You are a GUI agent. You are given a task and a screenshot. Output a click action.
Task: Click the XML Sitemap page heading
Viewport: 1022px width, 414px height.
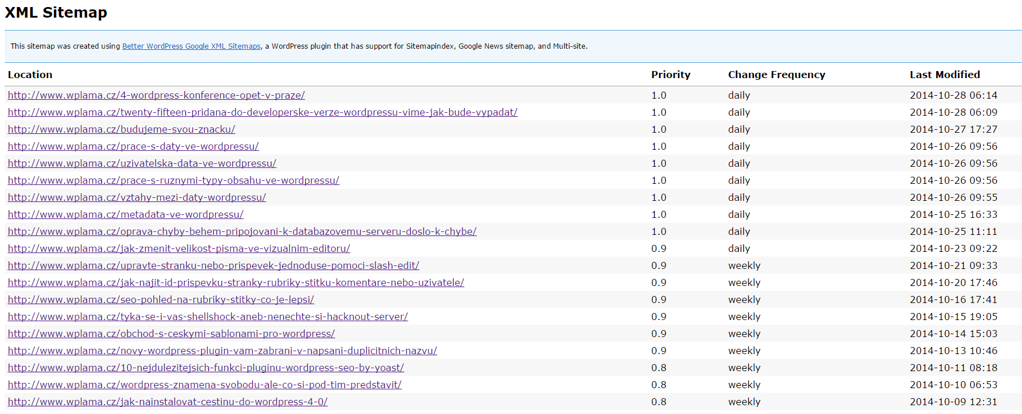(x=56, y=12)
